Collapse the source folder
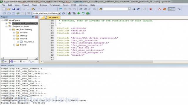This screenshot has height=105, width=188. pos(14,39)
